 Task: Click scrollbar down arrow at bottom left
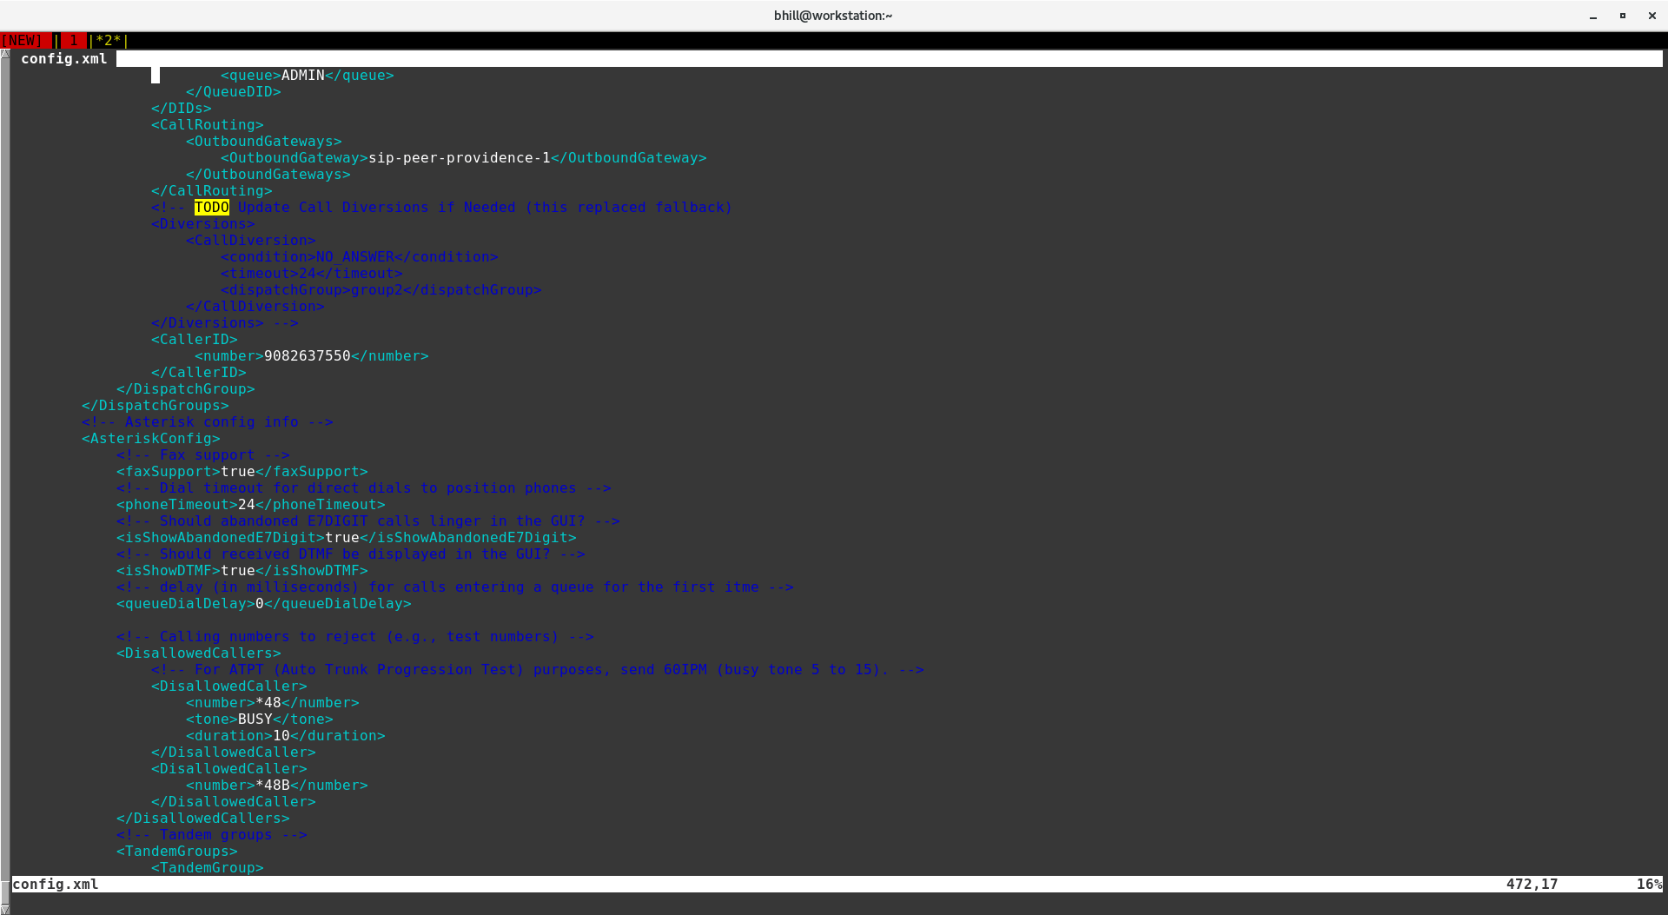(x=5, y=909)
